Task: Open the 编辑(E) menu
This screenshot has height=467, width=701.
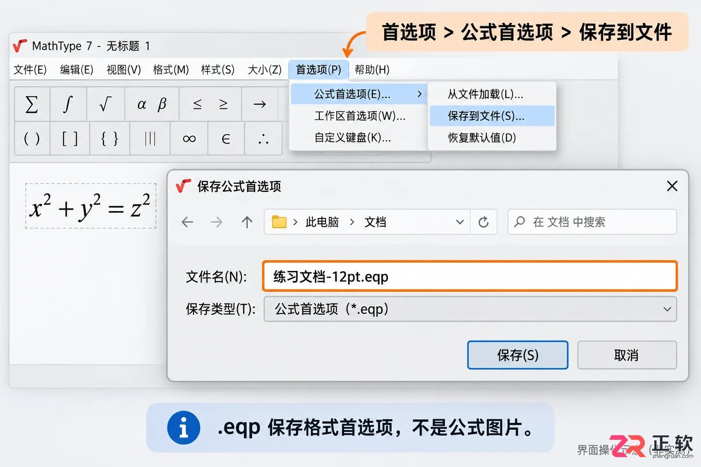Action: [76, 70]
